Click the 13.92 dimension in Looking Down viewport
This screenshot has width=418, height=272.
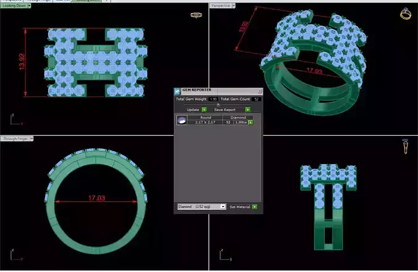pos(22,62)
